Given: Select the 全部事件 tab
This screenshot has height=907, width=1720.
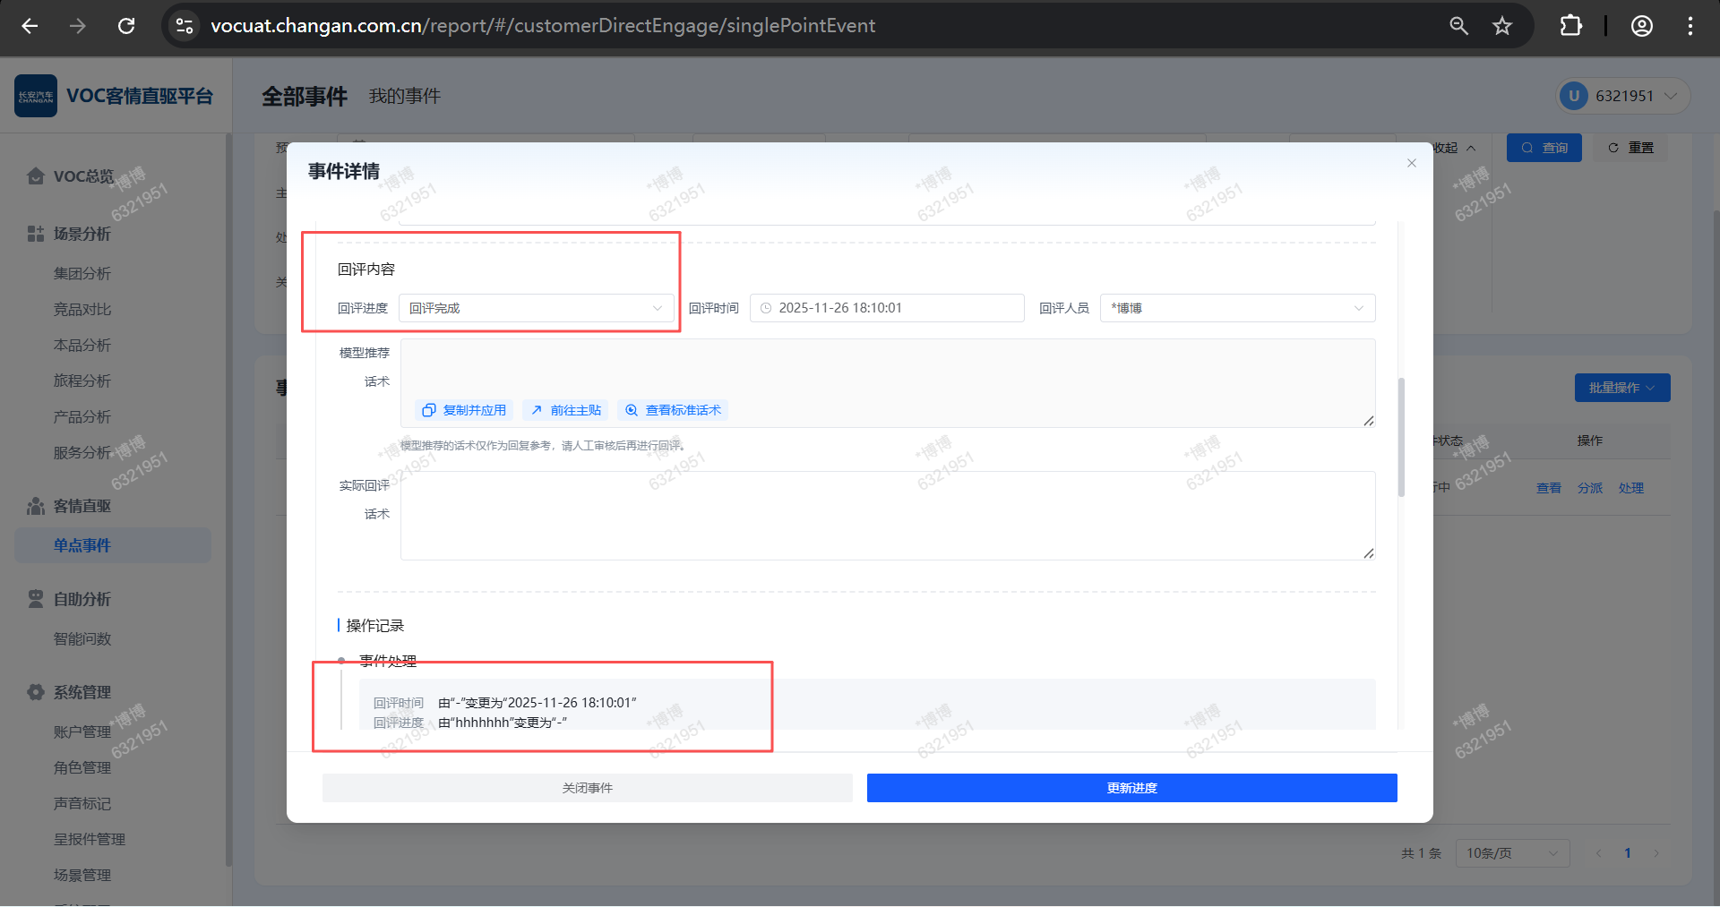Looking at the screenshot, I should point(304,96).
